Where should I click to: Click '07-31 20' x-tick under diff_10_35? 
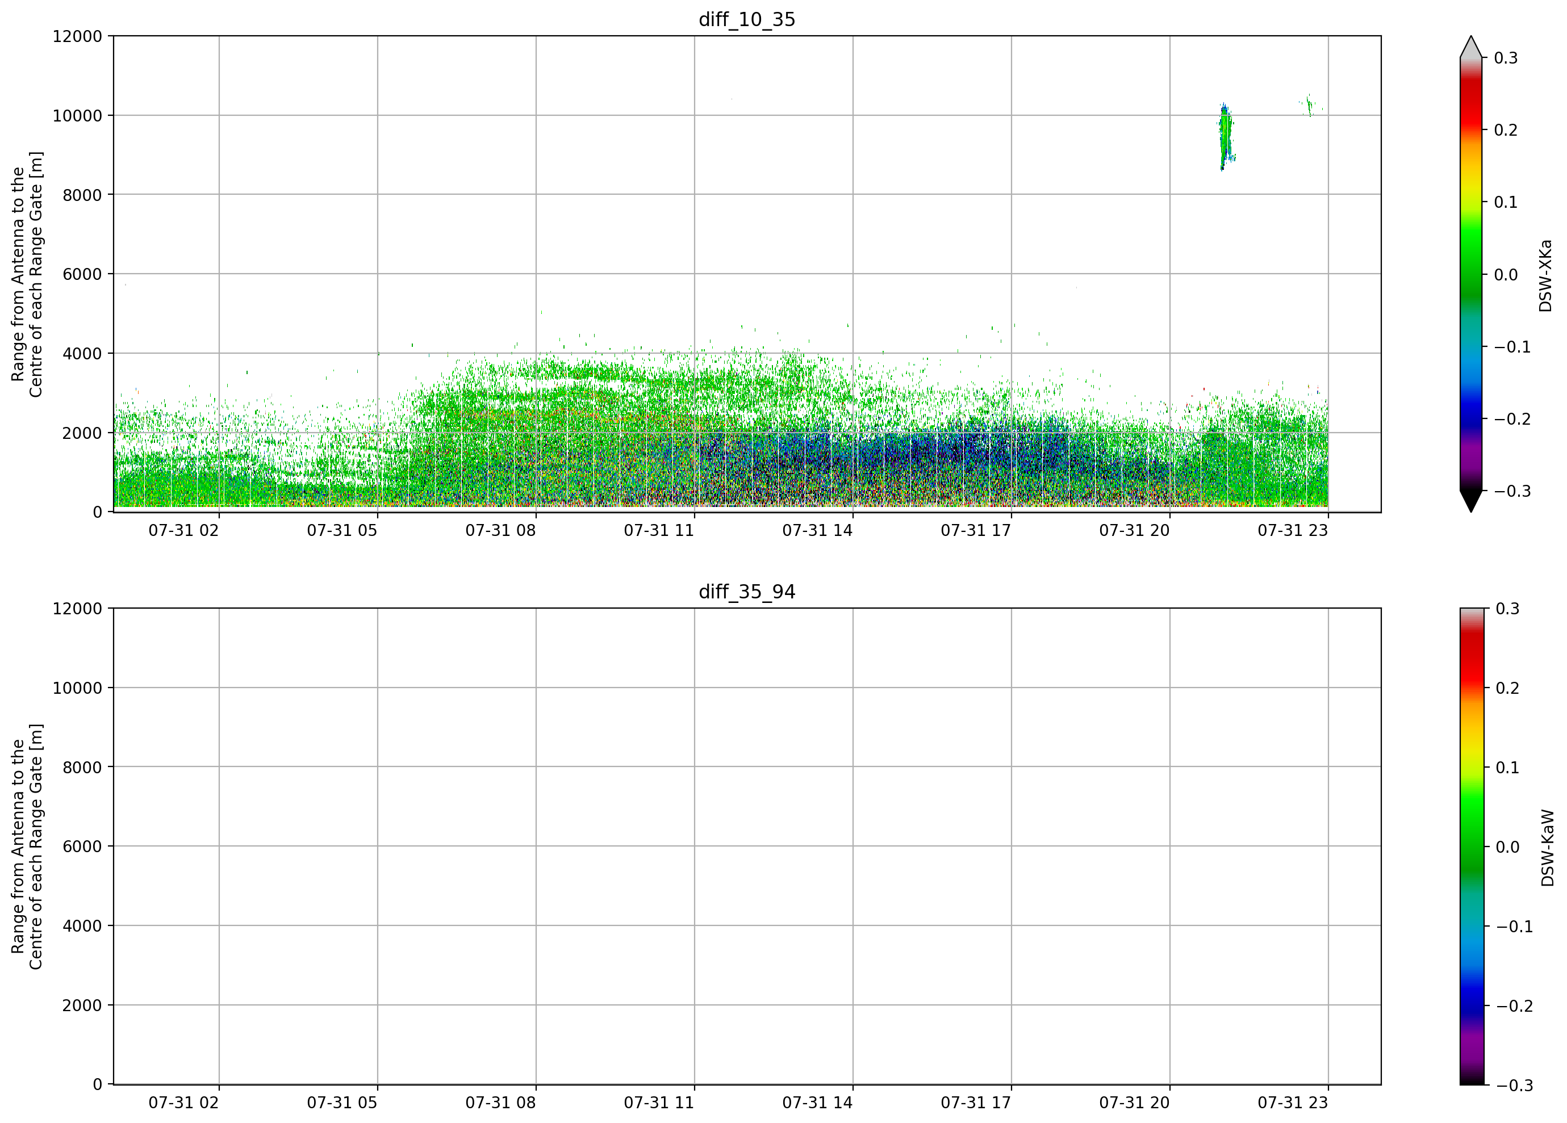(1134, 530)
